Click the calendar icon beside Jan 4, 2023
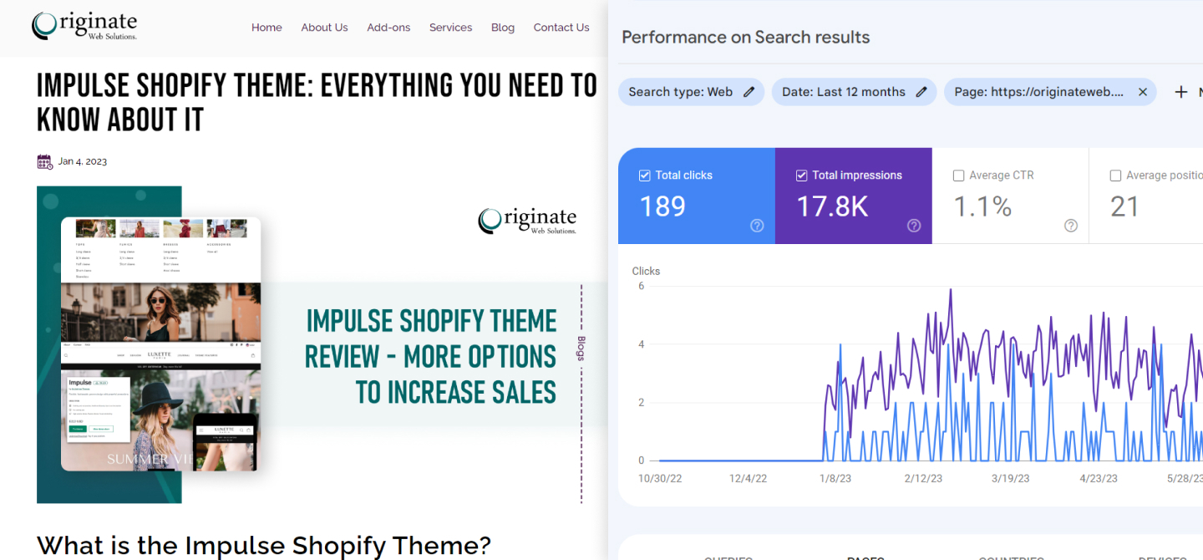This screenshot has width=1203, height=560. tap(45, 162)
